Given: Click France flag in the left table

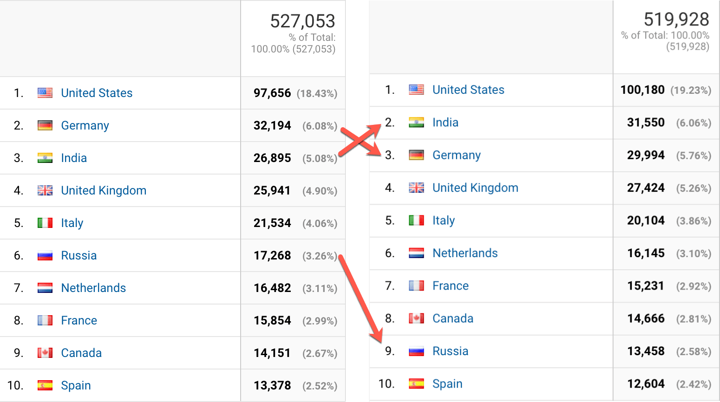Looking at the screenshot, I should tap(45, 320).
